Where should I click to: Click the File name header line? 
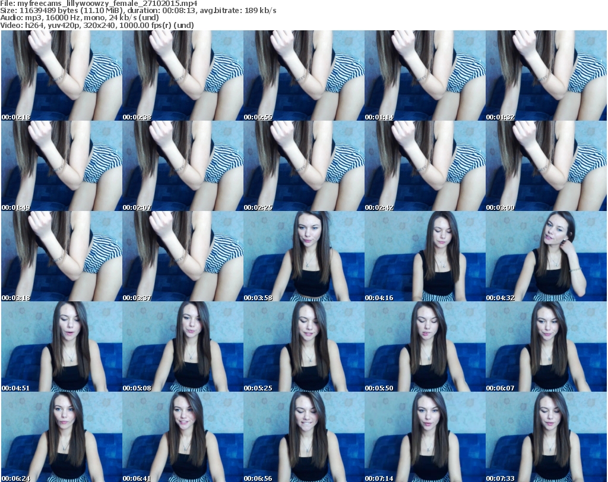[99, 4]
